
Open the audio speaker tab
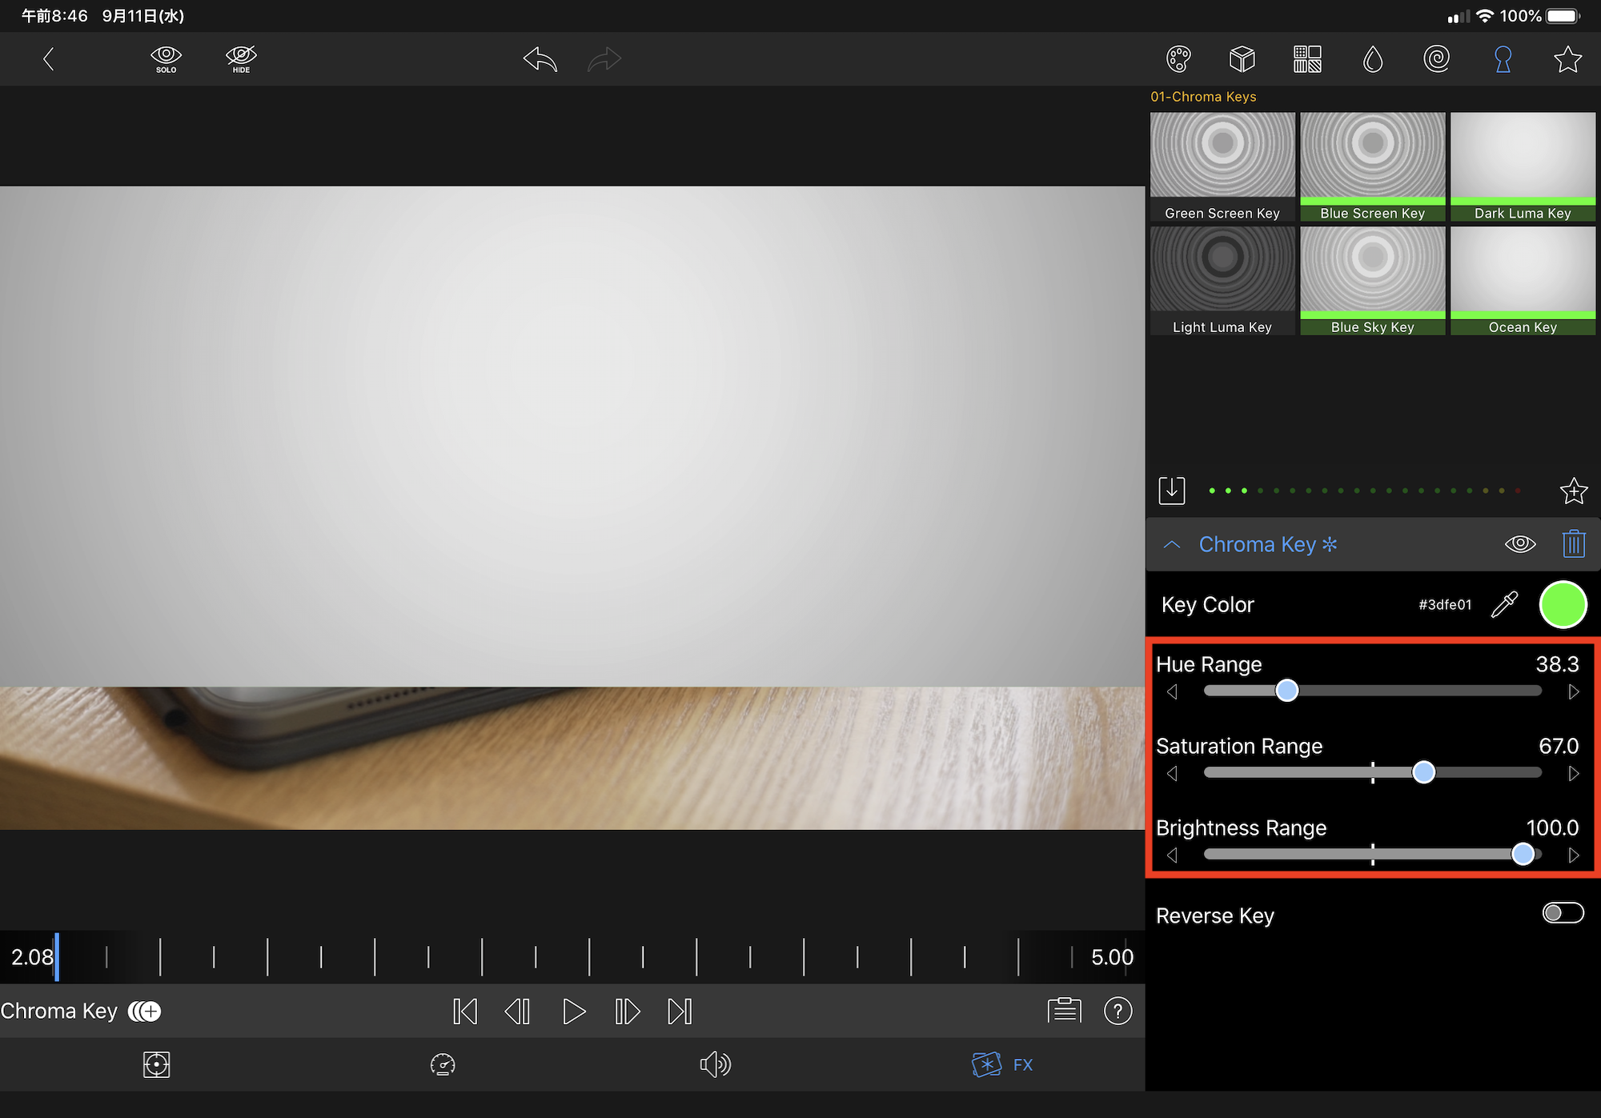[715, 1064]
